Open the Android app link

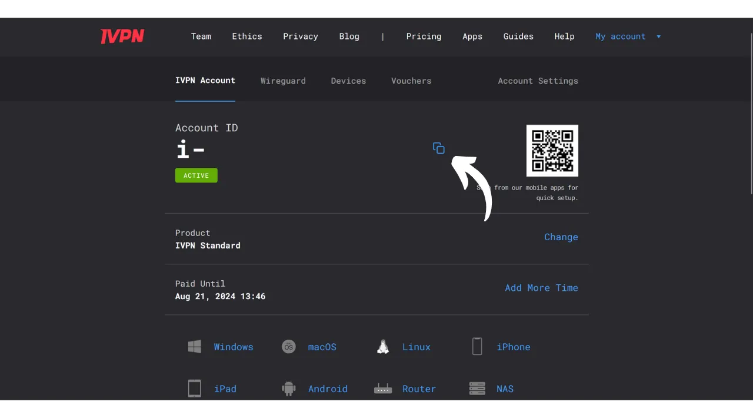(328, 389)
